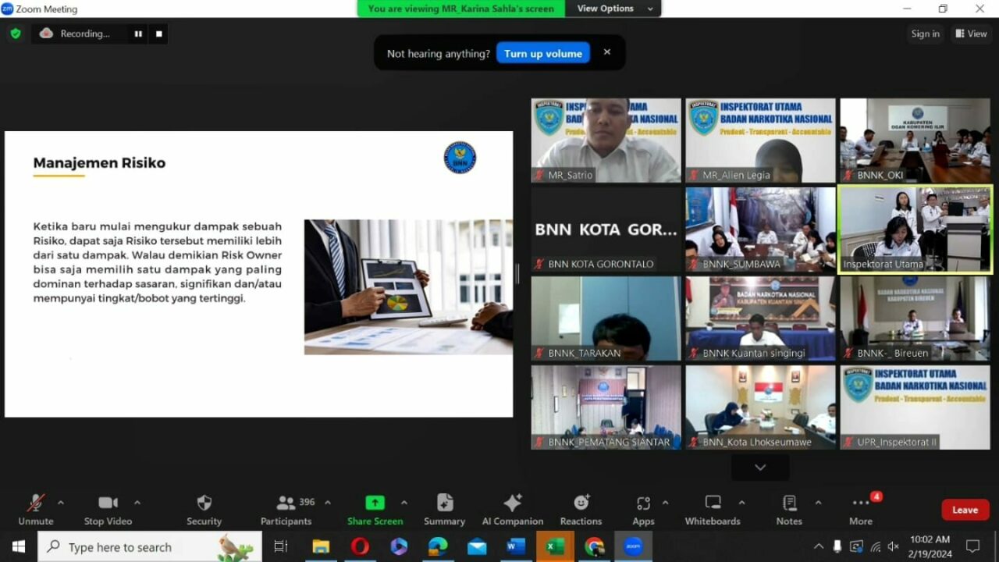Switch layout using the View menu

970,34
